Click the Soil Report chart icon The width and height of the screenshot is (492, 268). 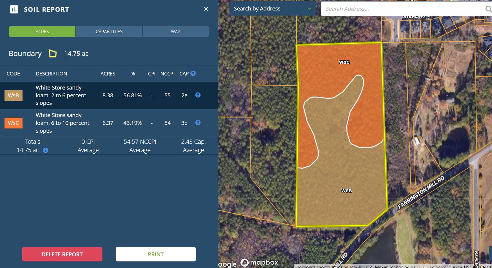[14, 9]
